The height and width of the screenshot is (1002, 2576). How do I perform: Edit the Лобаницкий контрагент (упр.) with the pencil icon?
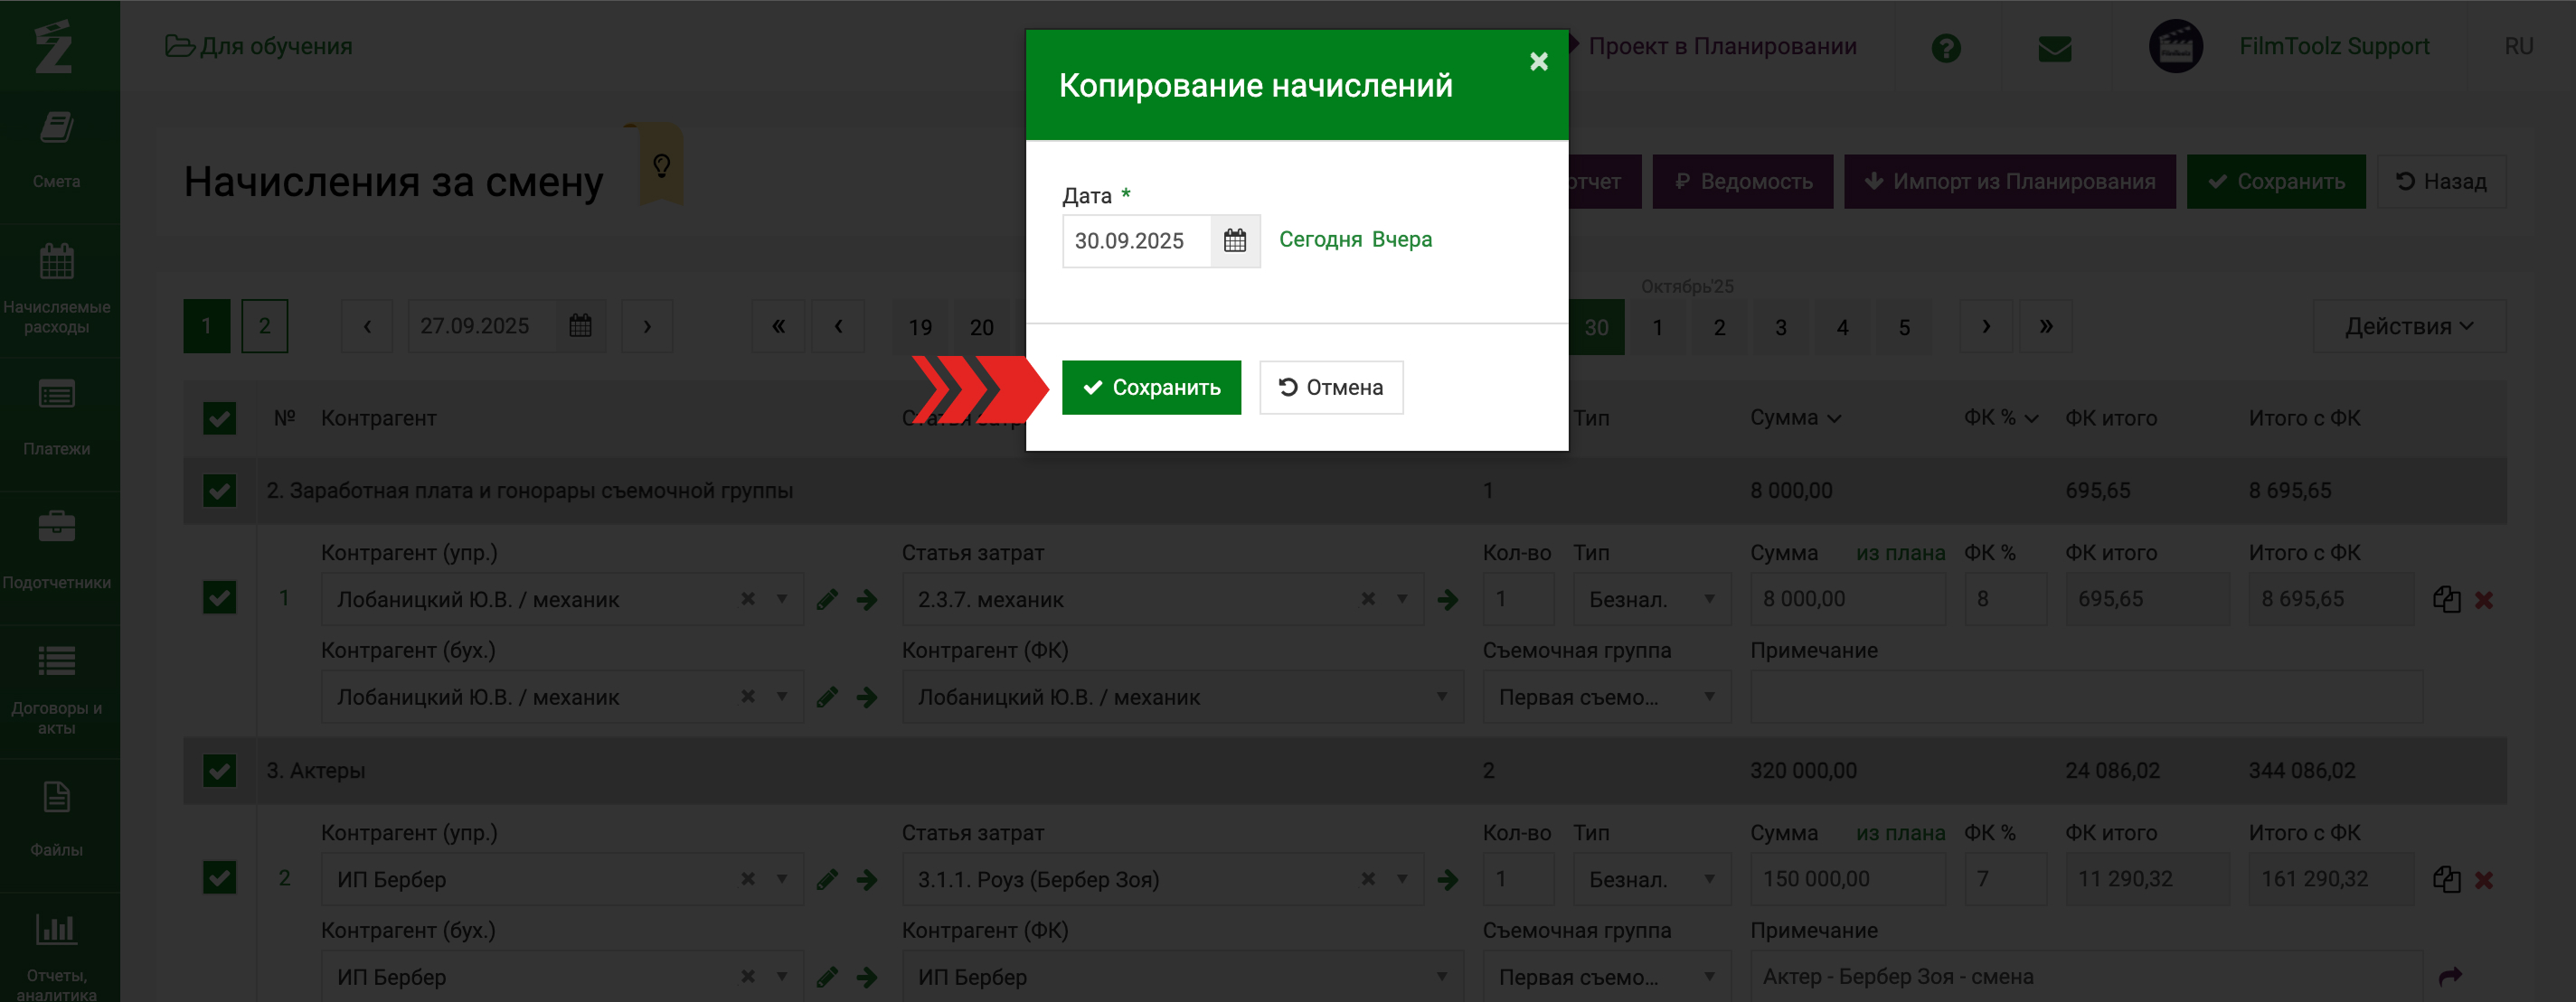827,599
